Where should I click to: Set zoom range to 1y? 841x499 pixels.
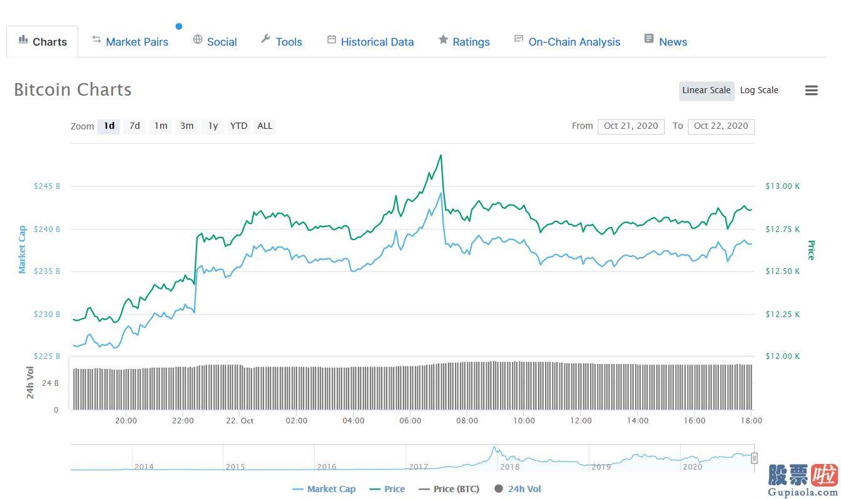213,126
